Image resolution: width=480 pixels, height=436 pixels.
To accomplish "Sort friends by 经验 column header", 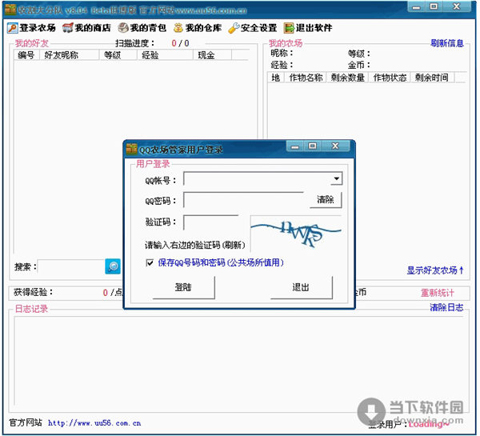I will point(165,55).
